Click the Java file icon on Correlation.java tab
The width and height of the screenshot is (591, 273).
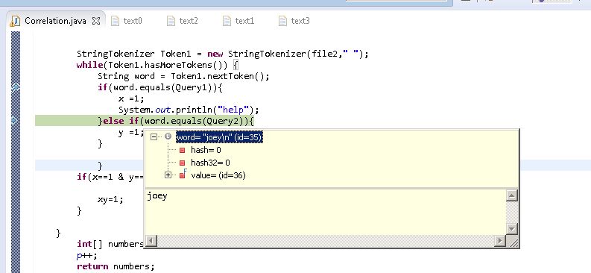click(15, 21)
